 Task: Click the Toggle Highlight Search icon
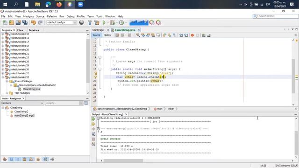153,35
